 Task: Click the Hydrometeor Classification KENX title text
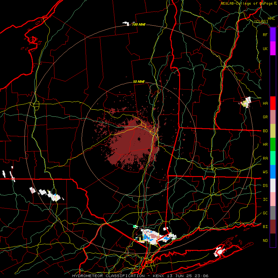tap(140, 276)
